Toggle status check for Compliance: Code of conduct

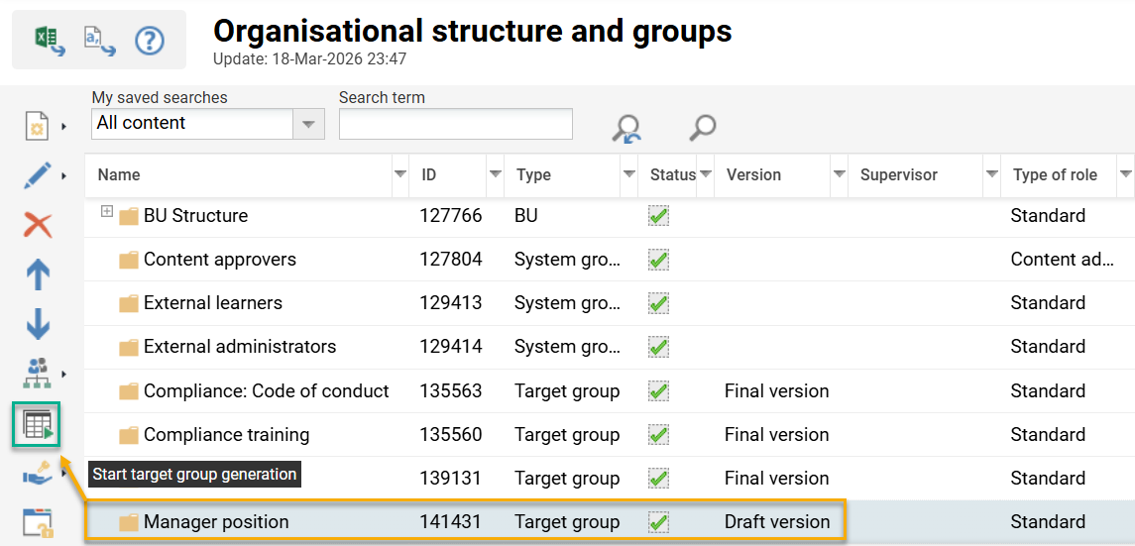click(x=659, y=391)
